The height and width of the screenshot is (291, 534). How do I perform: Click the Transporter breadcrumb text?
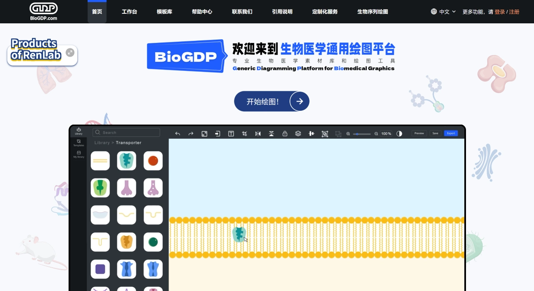pos(128,143)
